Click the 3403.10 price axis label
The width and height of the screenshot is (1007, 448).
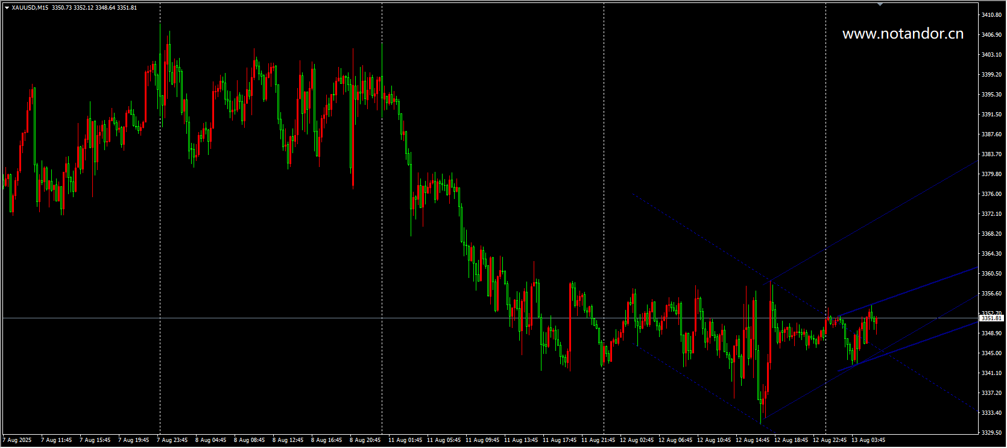pos(991,55)
